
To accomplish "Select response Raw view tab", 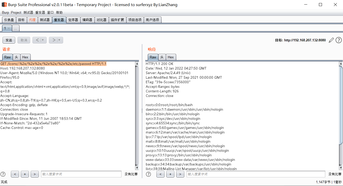I will (x=153, y=57).
